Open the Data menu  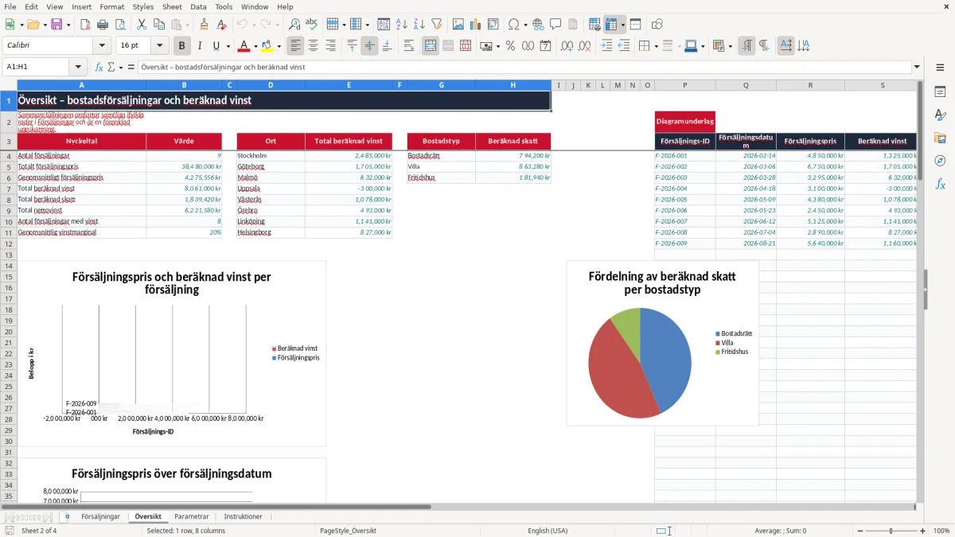point(198,6)
